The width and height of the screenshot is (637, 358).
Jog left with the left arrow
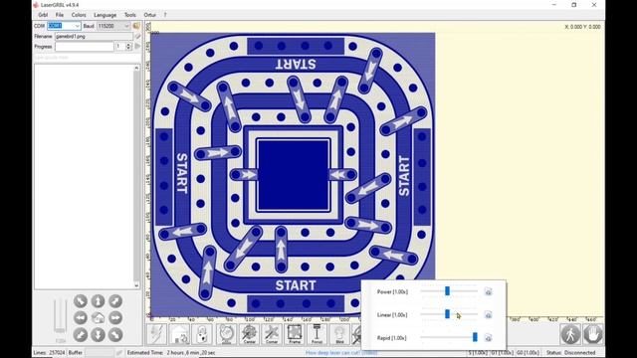point(81,318)
